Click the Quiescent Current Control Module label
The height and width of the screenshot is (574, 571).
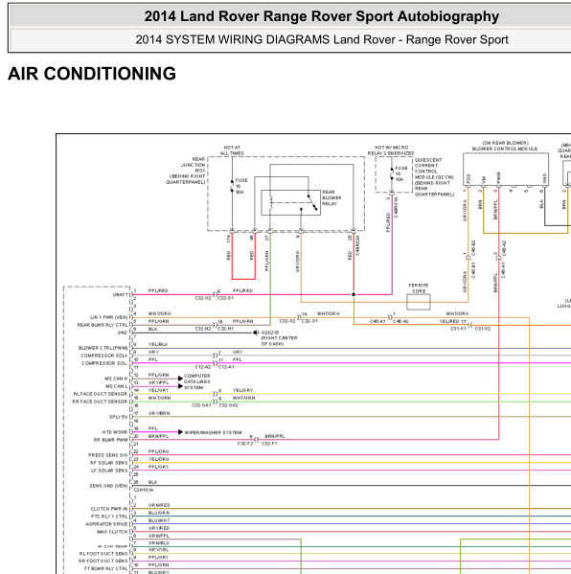[x=434, y=177]
